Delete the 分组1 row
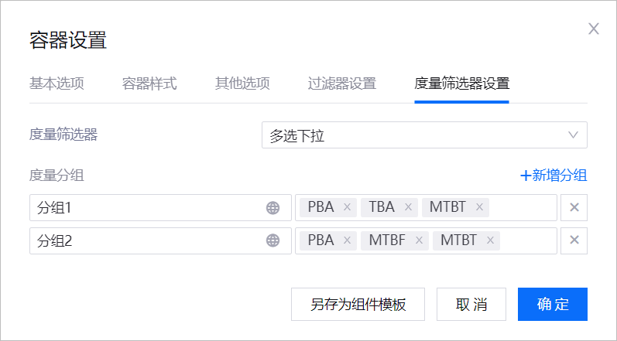 coord(574,207)
